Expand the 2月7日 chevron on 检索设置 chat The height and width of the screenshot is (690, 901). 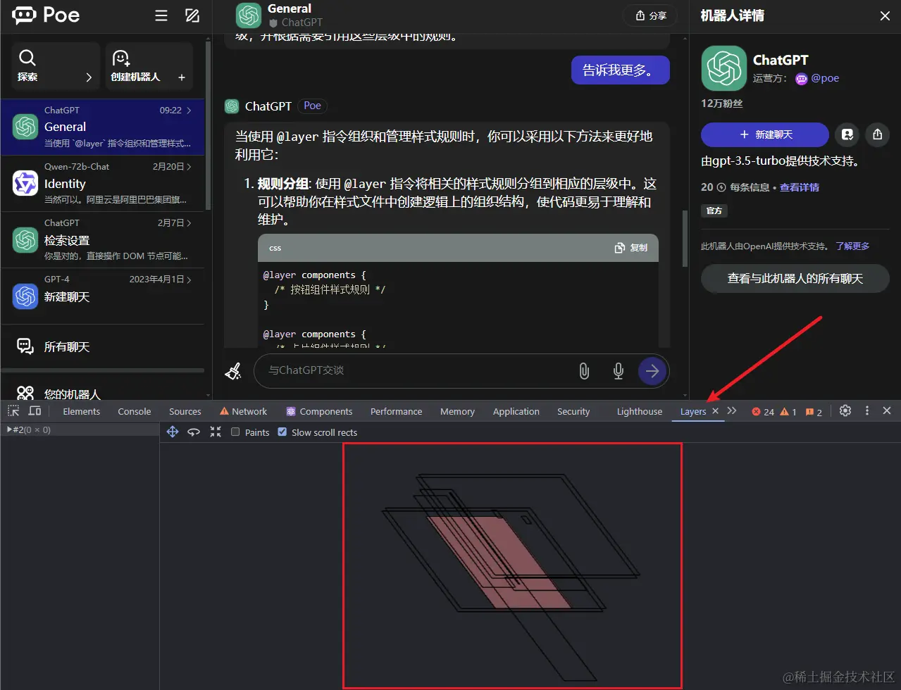tap(189, 223)
